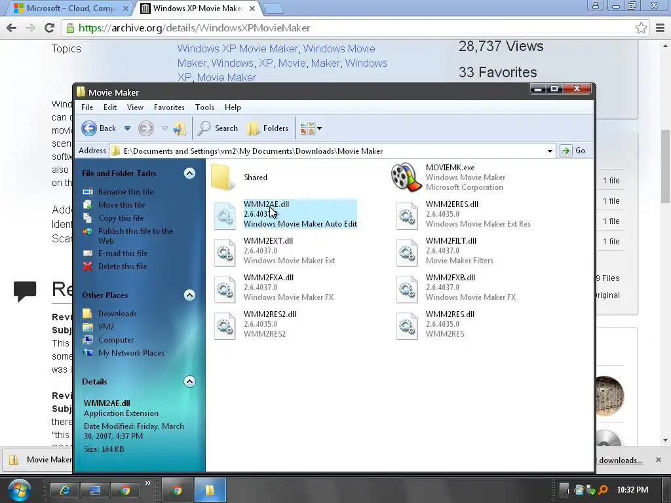Open Search in Explorer toolbar
This screenshot has height=503, width=671.
(x=218, y=128)
